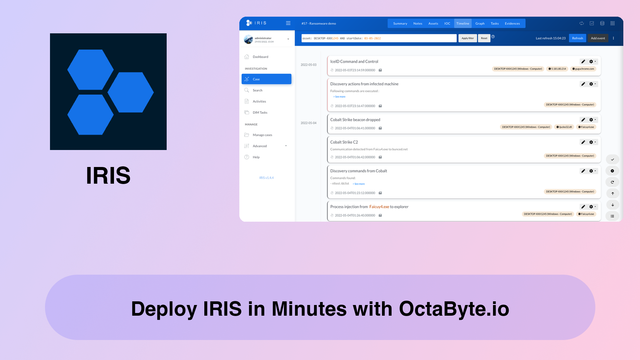The height and width of the screenshot is (360, 640).
Task: Click the down arrow floating button
Action: 612,205
